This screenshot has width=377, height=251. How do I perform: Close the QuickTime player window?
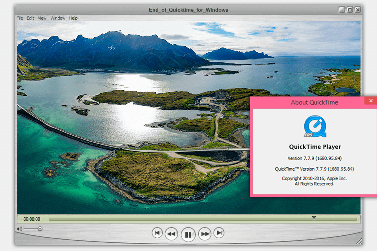tap(358, 10)
